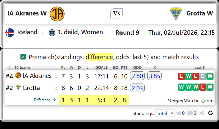Click IA Akranes W team name header
Viewport: 219px width, 129px height.
click(x=27, y=13)
